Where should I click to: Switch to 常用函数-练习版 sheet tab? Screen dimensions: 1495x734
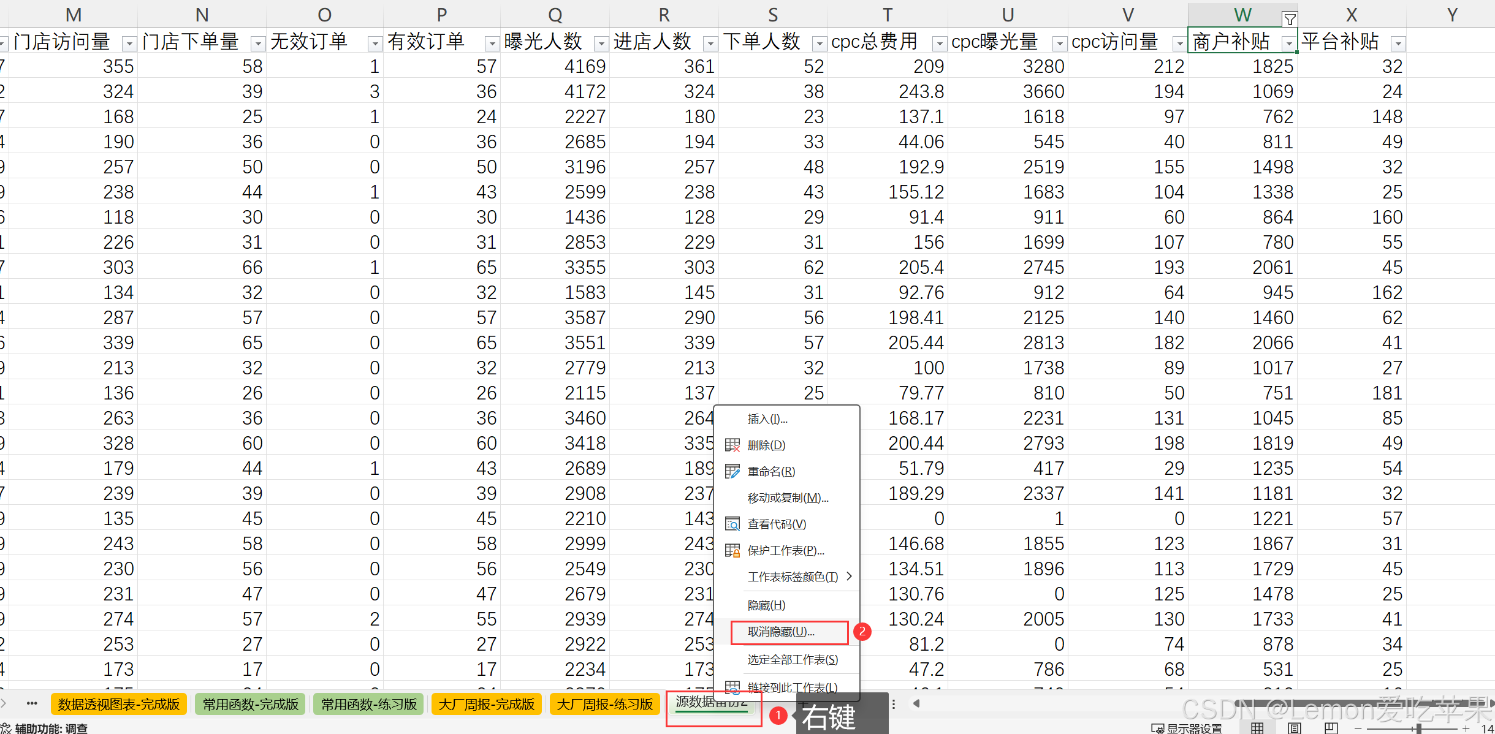coord(369,704)
